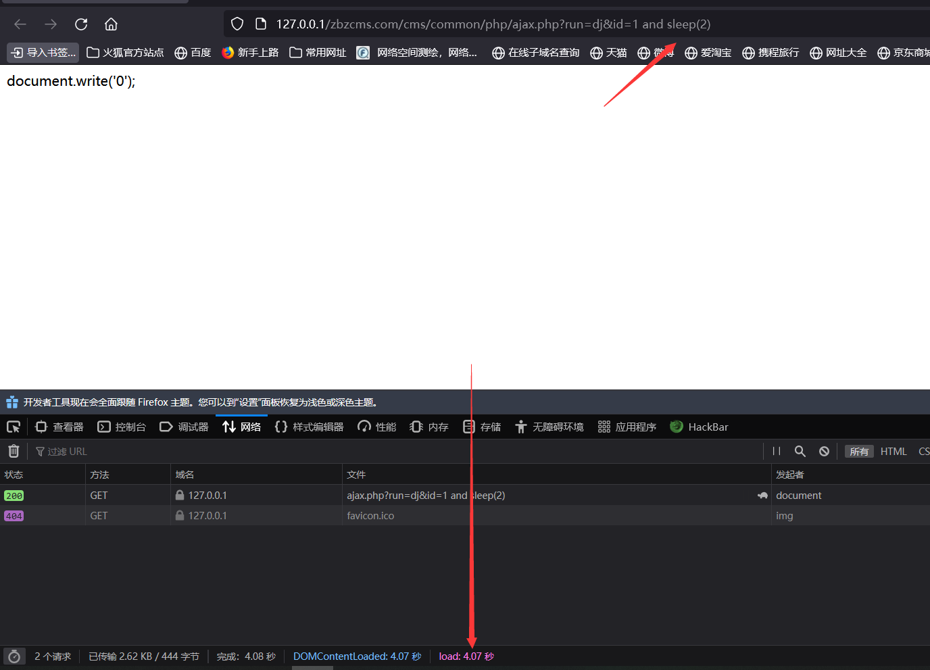Activate the element picker tool
Viewport: 930px width, 670px height.
14,427
